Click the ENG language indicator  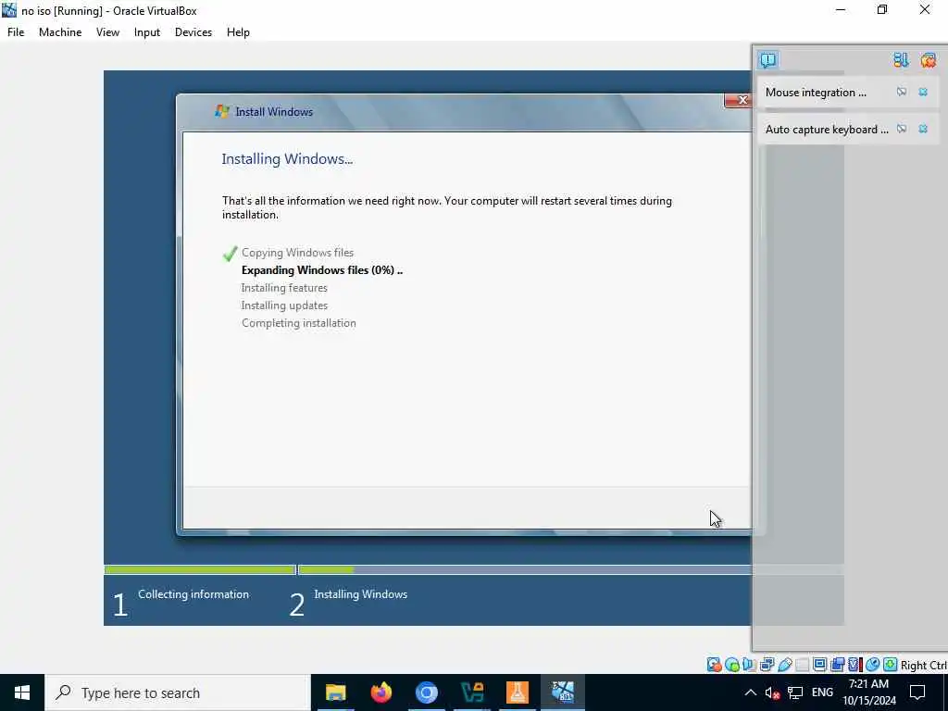tap(822, 692)
